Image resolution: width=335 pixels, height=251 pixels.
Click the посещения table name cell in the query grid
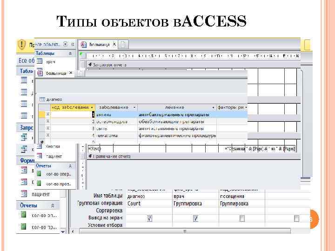click(x=241, y=196)
